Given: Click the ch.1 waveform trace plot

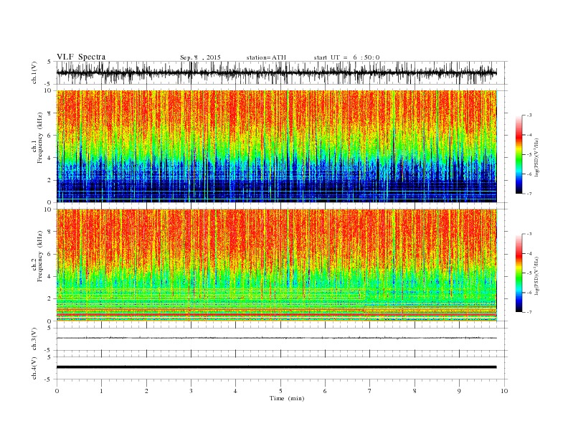Looking at the screenshot, I should [276, 72].
